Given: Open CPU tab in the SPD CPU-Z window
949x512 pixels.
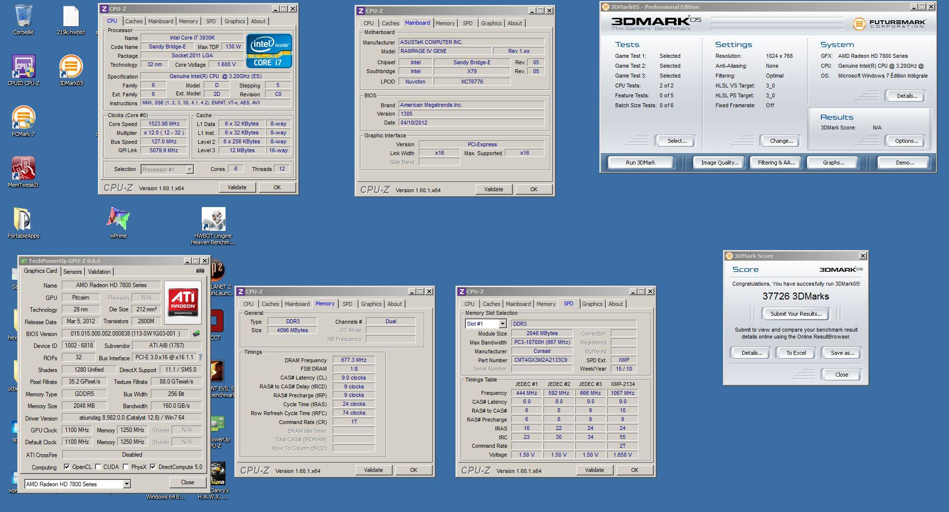Looking at the screenshot, I should (x=469, y=304).
